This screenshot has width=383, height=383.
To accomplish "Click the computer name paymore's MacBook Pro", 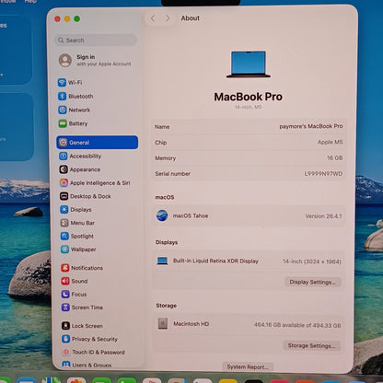I will [x=311, y=126].
